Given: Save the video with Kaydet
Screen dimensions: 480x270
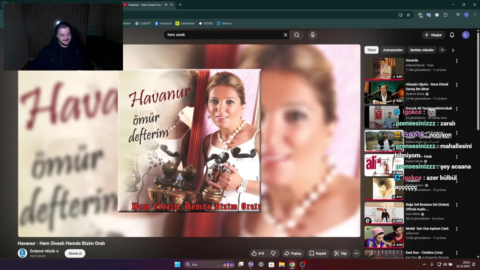Looking at the screenshot, I should point(318,253).
